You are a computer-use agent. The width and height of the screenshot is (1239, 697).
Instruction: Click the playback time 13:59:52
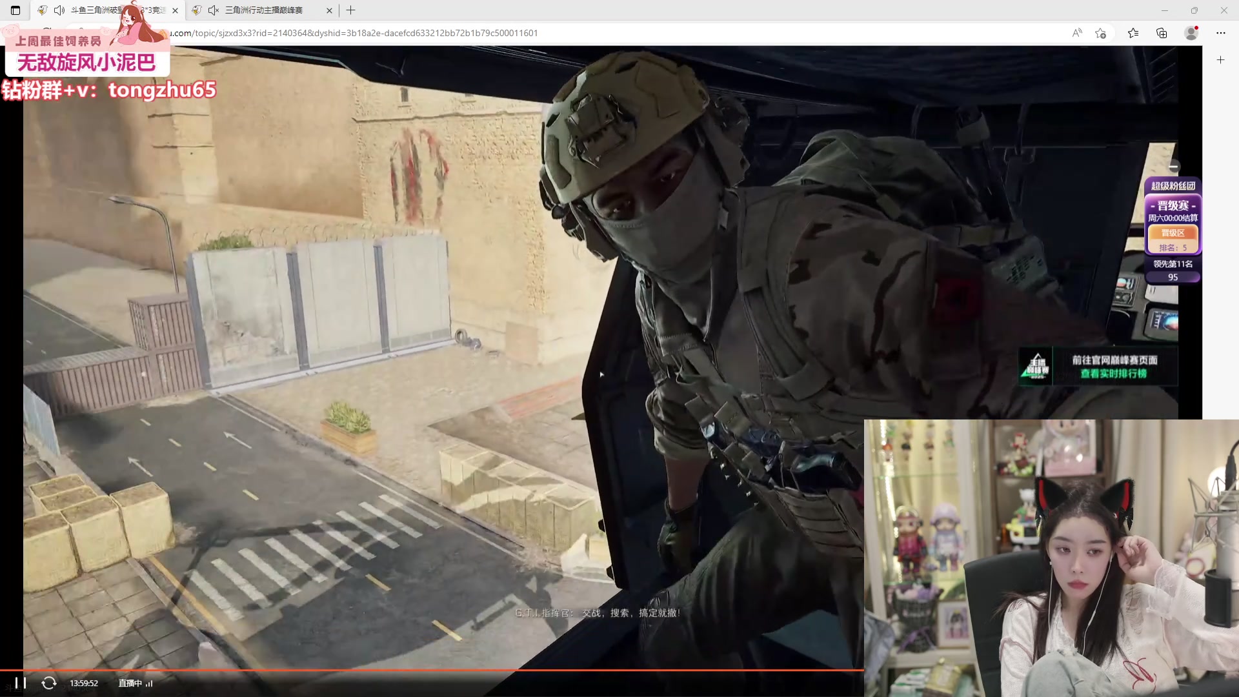click(84, 683)
